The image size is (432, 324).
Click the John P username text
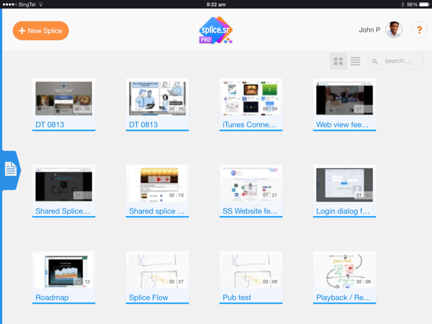click(369, 30)
